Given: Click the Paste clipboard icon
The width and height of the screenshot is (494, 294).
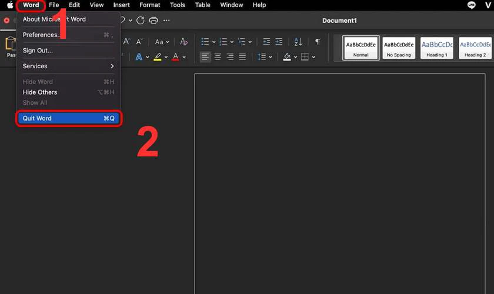Looking at the screenshot, I should click(x=11, y=44).
